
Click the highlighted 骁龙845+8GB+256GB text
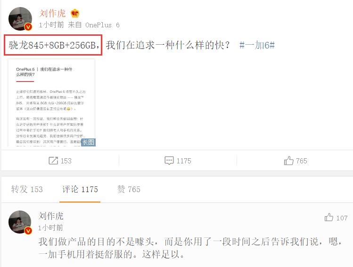pos(53,45)
